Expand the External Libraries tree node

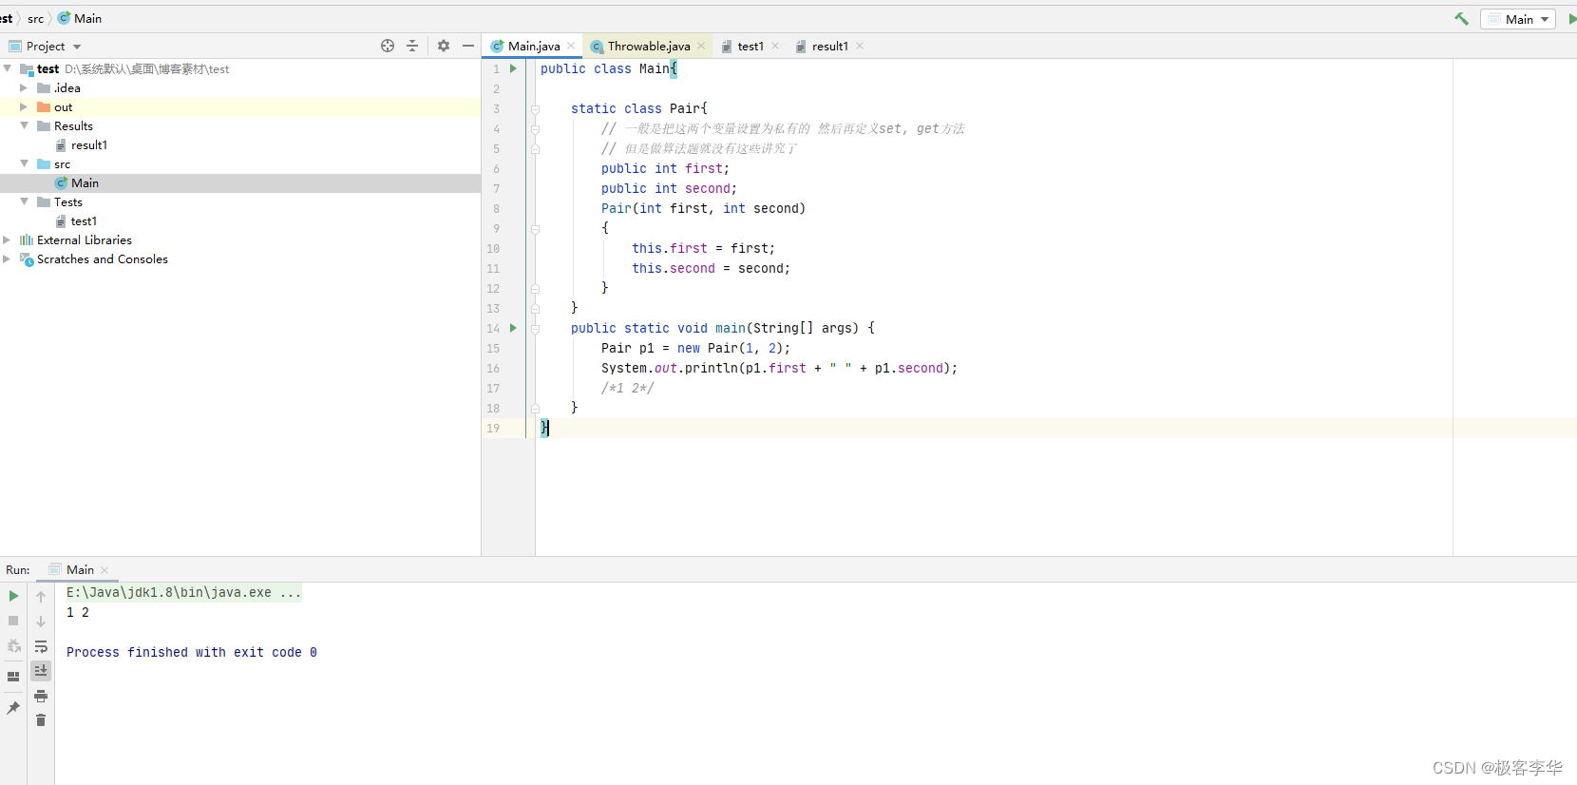(8, 240)
